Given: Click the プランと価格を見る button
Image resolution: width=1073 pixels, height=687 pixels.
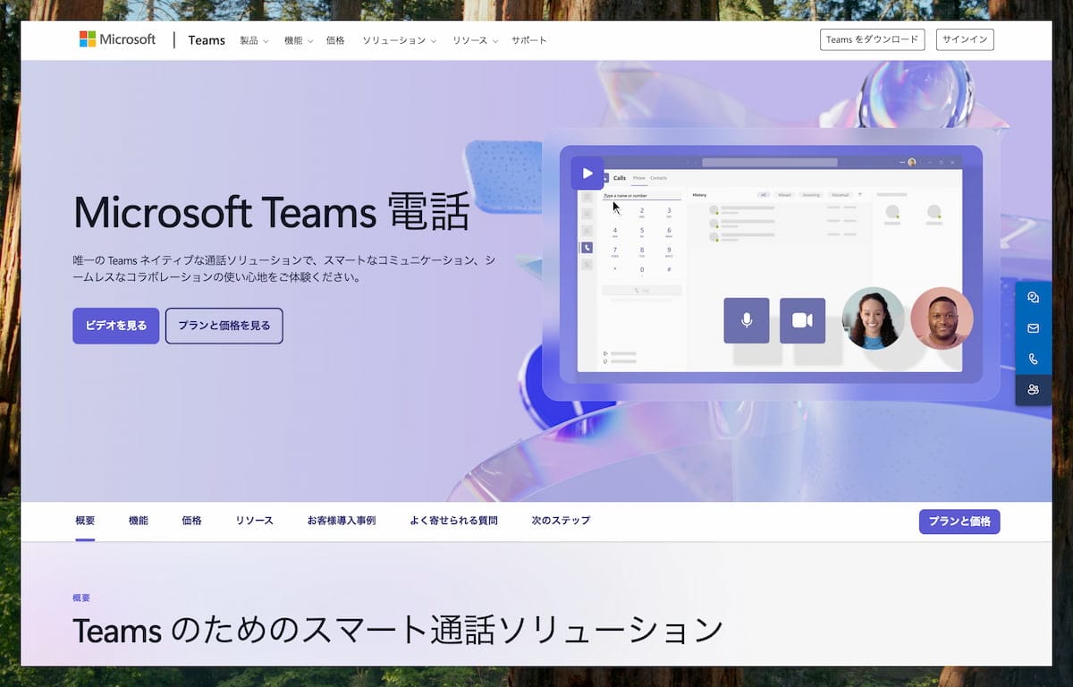Looking at the screenshot, I should (224, 326).
